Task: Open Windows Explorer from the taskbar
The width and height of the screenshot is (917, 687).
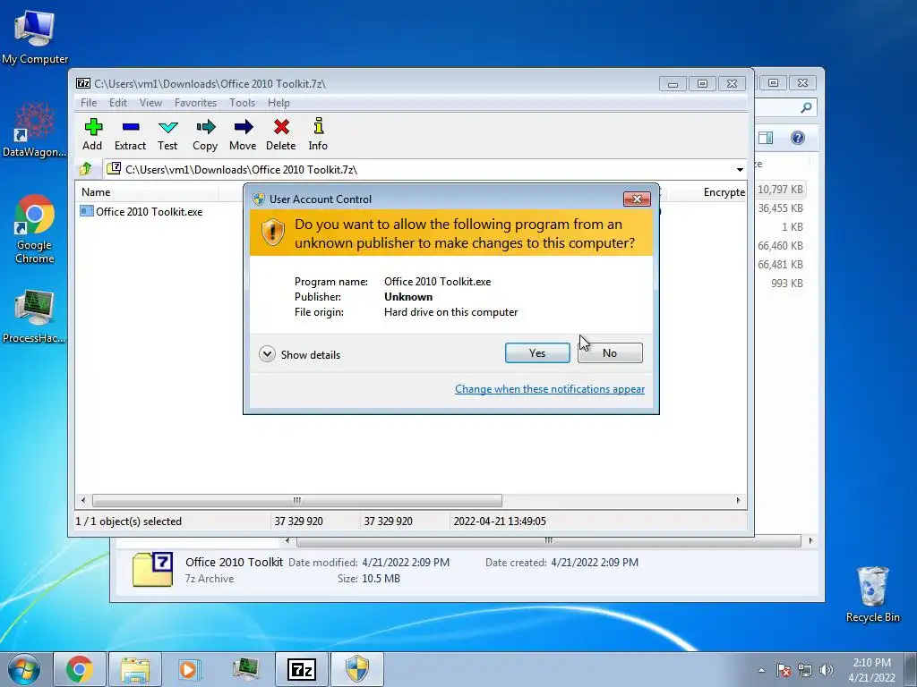Action: pos(135,669)
